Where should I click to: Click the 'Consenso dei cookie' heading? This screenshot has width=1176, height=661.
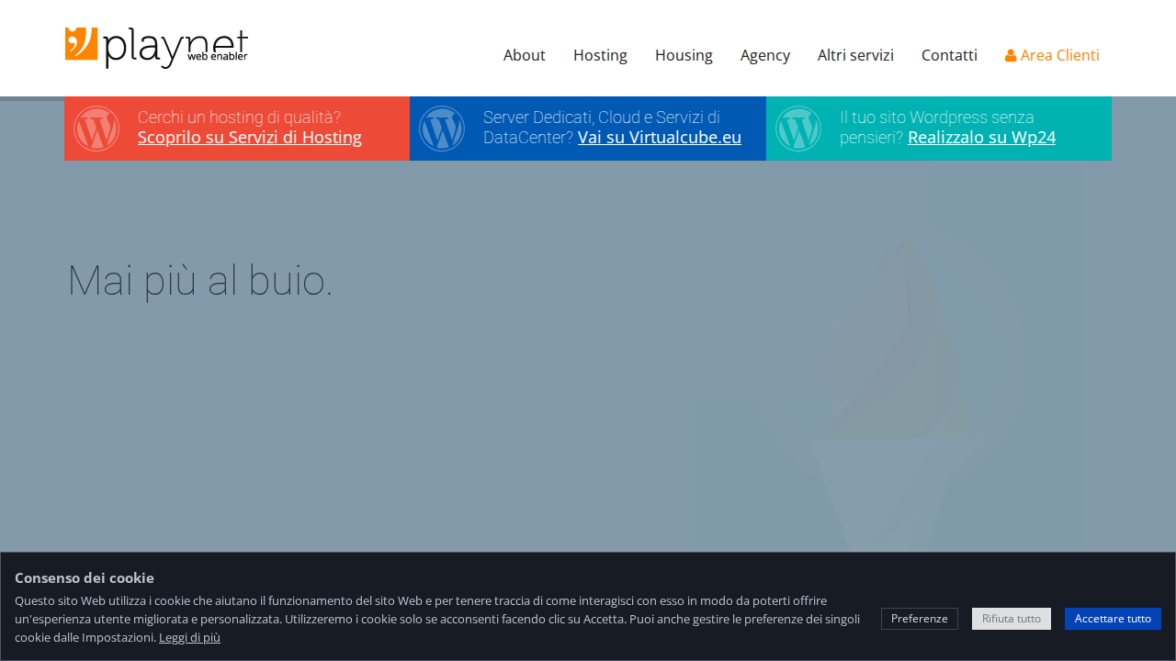pos(85,577)
